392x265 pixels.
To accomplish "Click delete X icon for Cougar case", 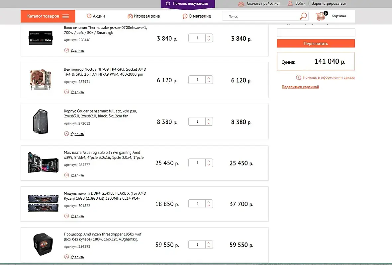I will click(66, 134).
